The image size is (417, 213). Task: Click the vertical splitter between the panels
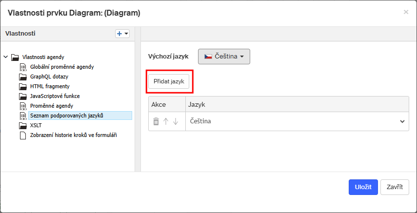point(138,99)
